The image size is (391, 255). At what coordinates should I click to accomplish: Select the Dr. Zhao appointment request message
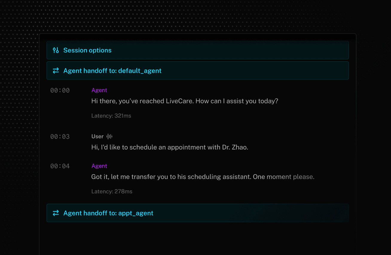tap(169, 147)
